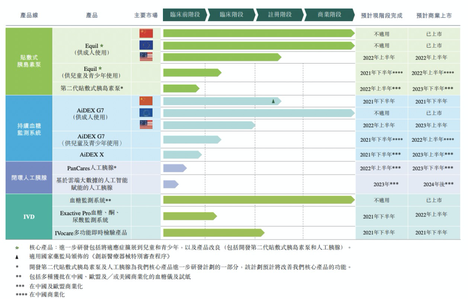468x299 pixels.
Task: Click the US flag in Equil row
Action: tap(146, 57)
